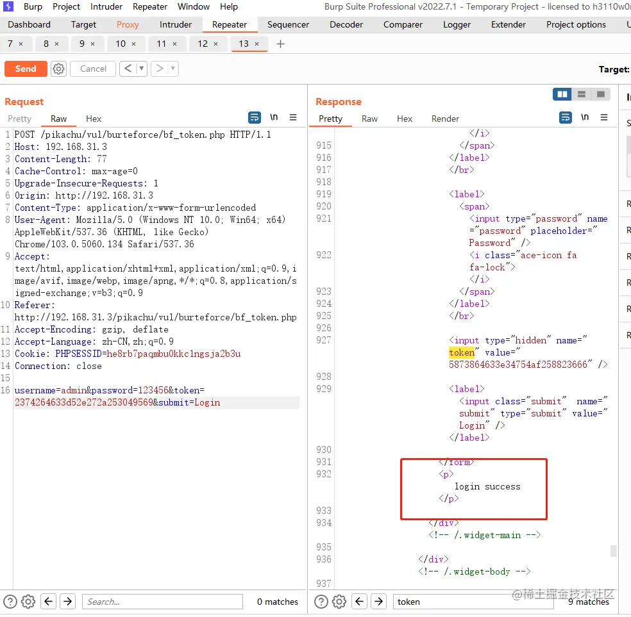Switch Response view to Raw
Viewport: 631px width, 617px height.
click(369, 119)
